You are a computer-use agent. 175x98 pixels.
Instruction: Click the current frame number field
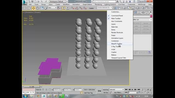click(x=132, y=93)
